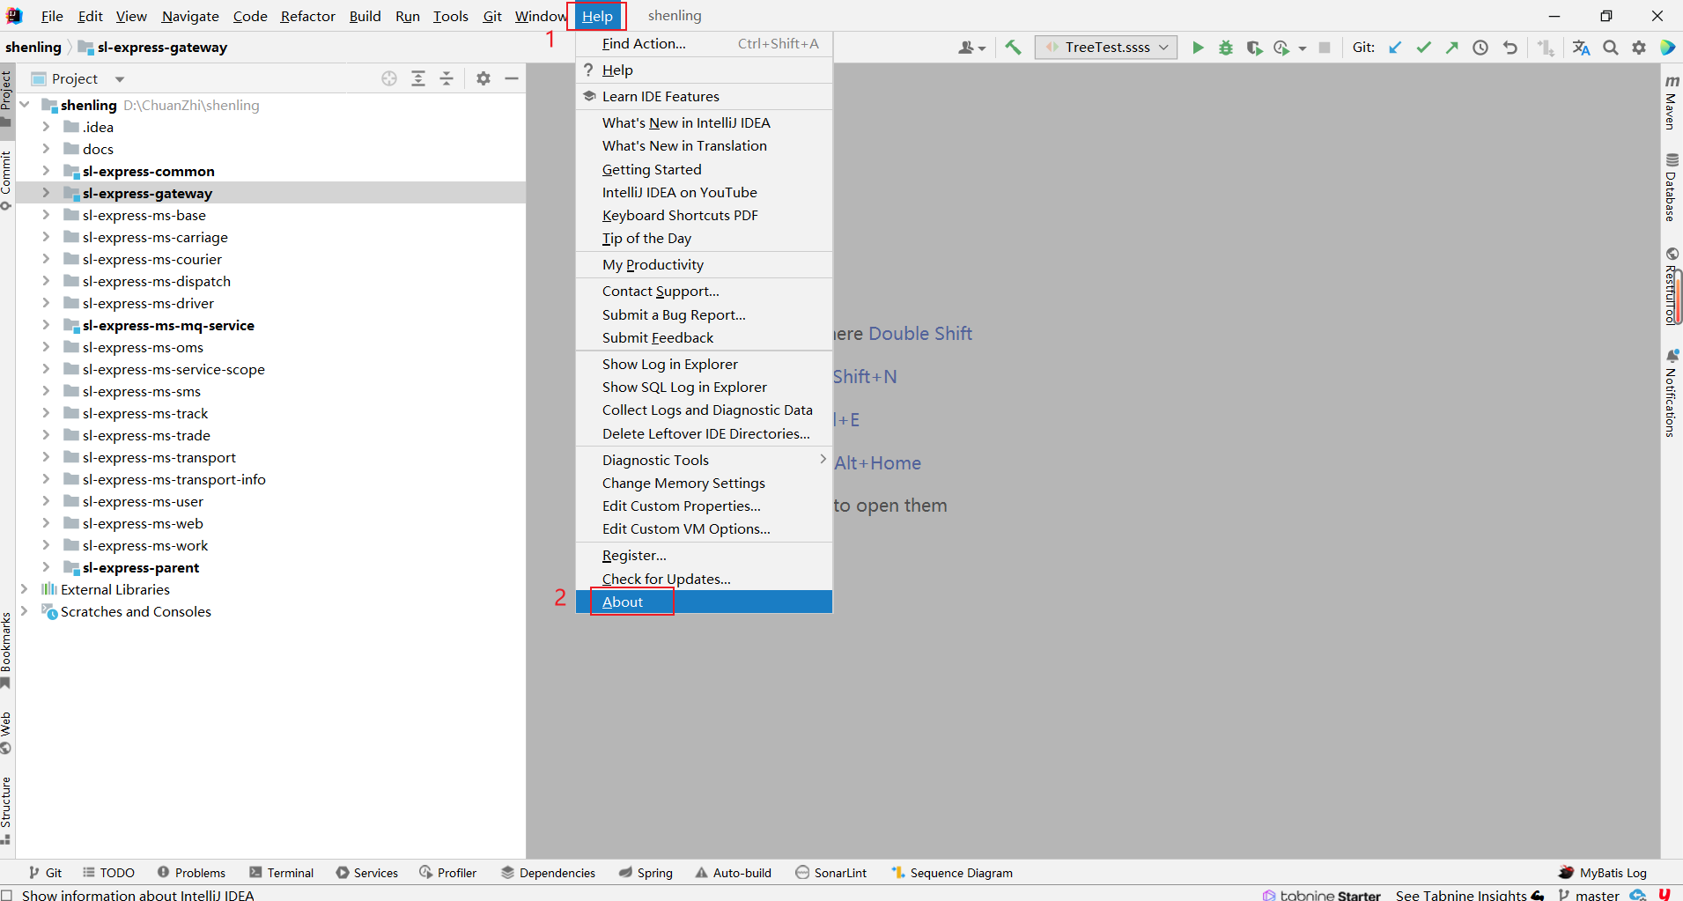Collapse all in Project panel toolbar
1683x901 pixels.
coord(447,78)
